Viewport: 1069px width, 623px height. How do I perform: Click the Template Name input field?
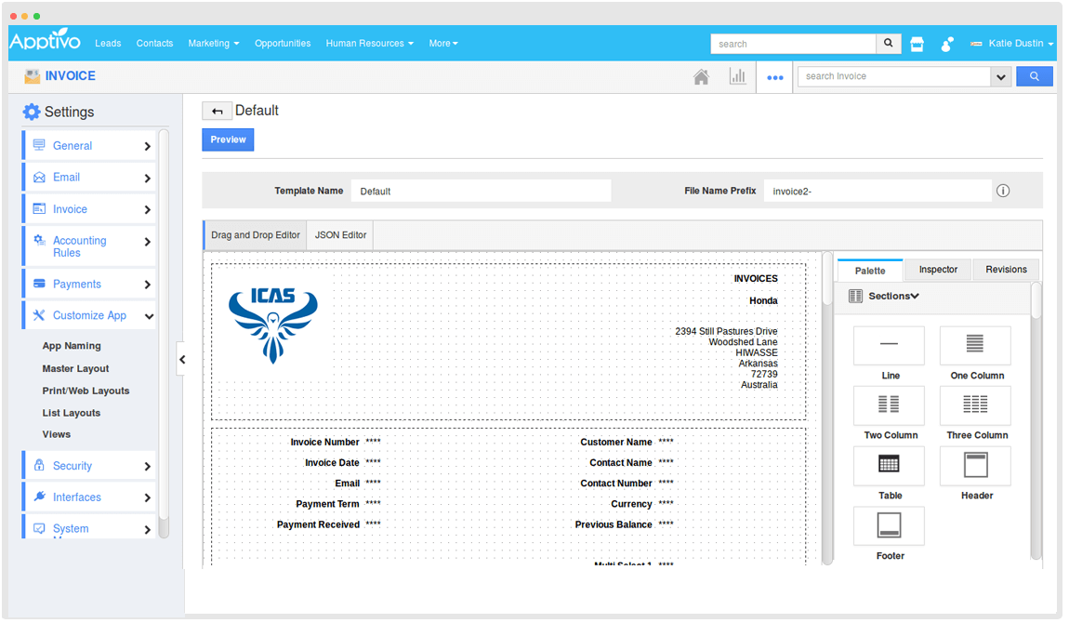[481, 191]
